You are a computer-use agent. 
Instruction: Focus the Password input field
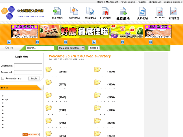pyautogui.click(x=28, y=72)
